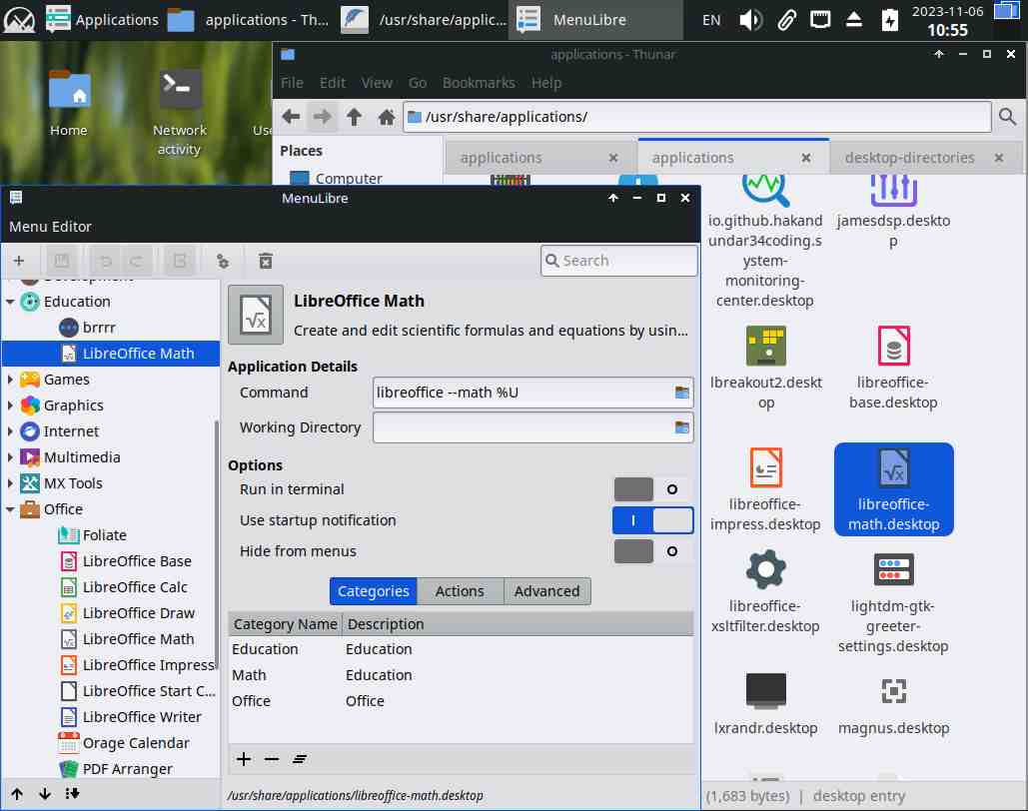Toggle the Hide from menus switch
Viewport: 1028px width, 811px height.
click(652, 551)
